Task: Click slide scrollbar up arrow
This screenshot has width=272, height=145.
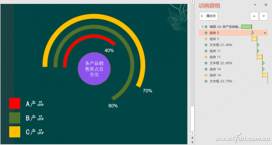Action: pos(192,1)
